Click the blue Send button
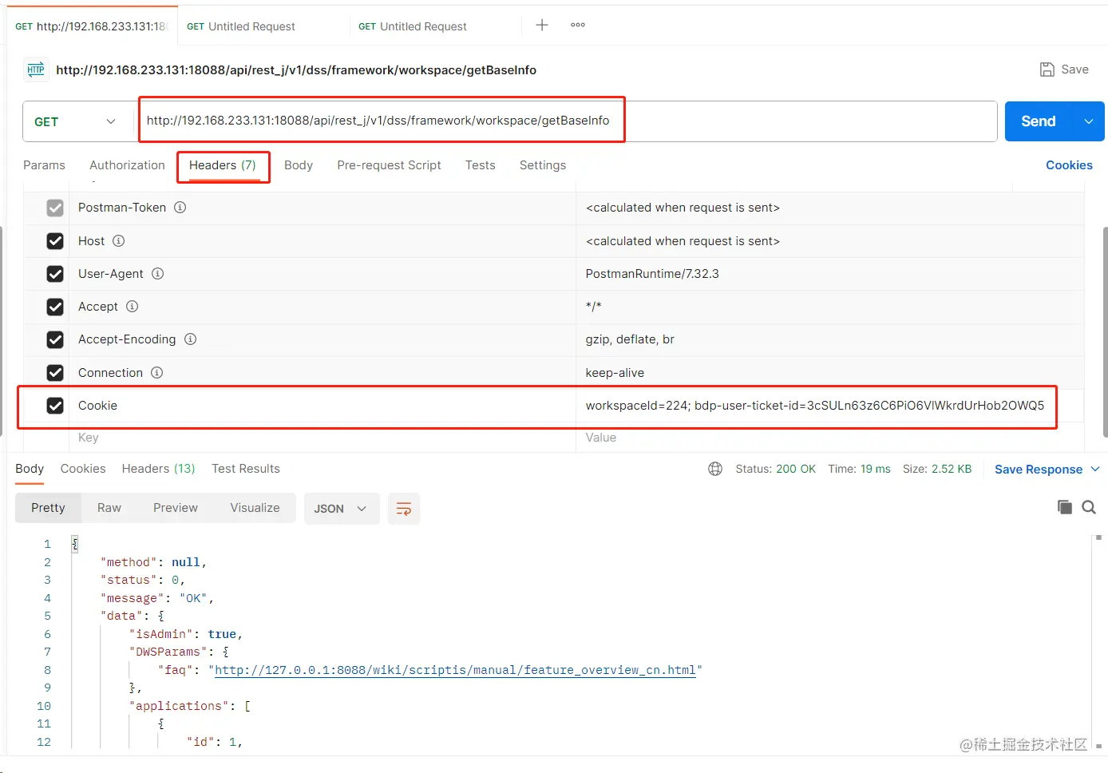Screen dimensions: 1108x773 pos(1039,121)
